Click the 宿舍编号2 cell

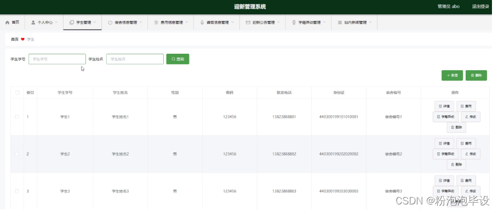[393, 154]
